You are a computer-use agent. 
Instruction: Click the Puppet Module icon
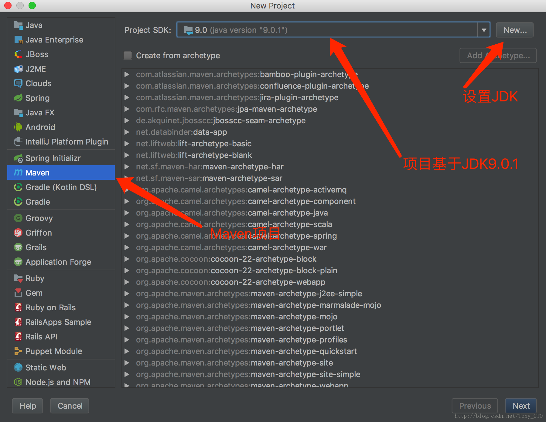tap(18, 351)
